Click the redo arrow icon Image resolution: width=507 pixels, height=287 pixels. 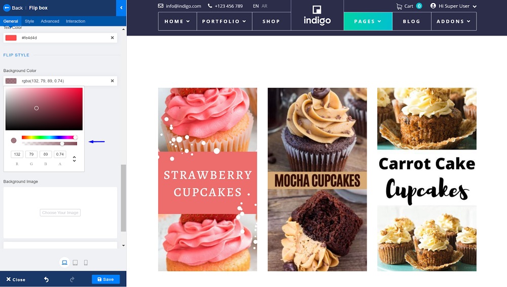coord(72,279)
